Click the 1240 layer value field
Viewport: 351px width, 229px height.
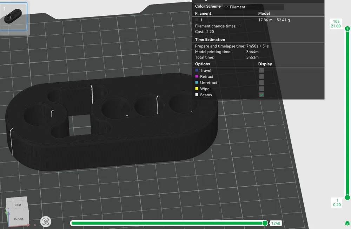pos(276,223)
